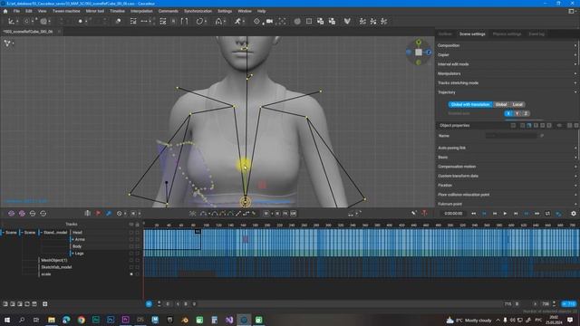Click the blue pin icon above tracks
The image size is (580, 326).
point(109,214)
